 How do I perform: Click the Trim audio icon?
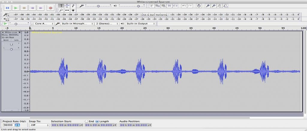(x=169, y=6)
